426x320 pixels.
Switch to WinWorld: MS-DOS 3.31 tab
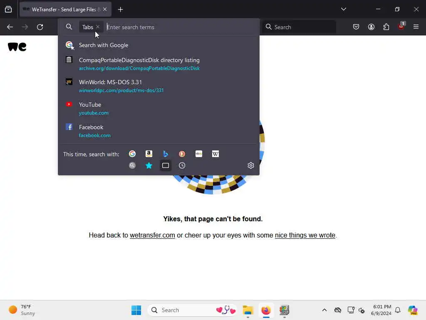point(159,86)
